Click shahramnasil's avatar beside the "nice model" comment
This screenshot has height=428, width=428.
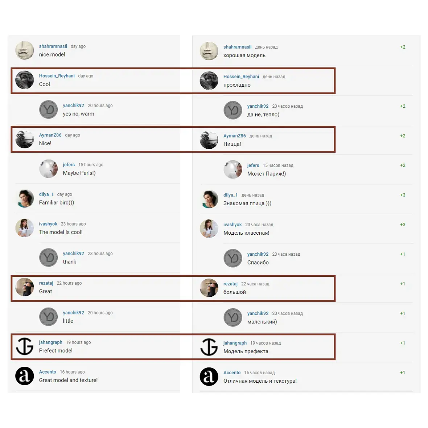pos(25,50)
